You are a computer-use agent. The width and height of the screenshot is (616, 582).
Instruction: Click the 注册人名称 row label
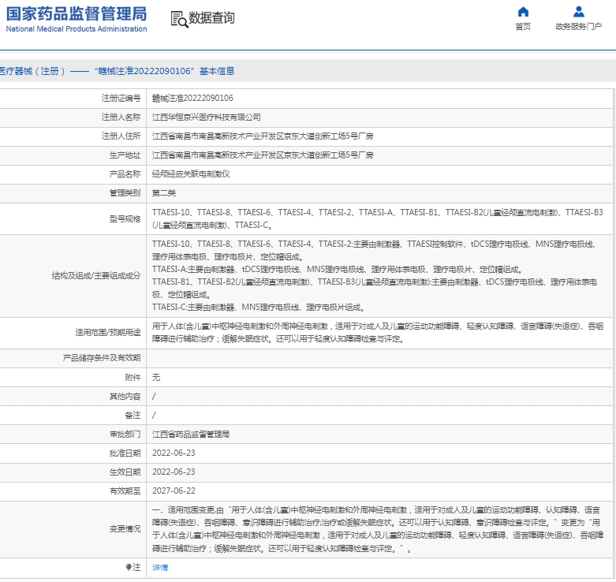click(121, 117)
